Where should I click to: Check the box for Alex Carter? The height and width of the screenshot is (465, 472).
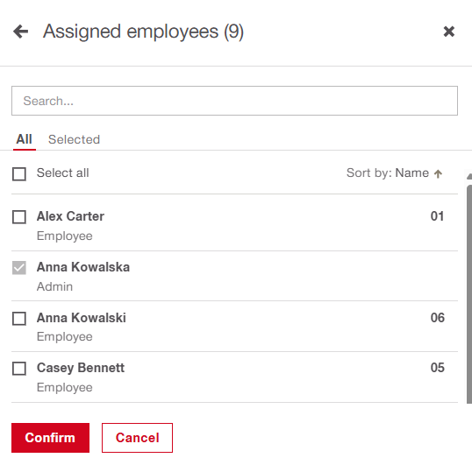(x=19, y=217)
